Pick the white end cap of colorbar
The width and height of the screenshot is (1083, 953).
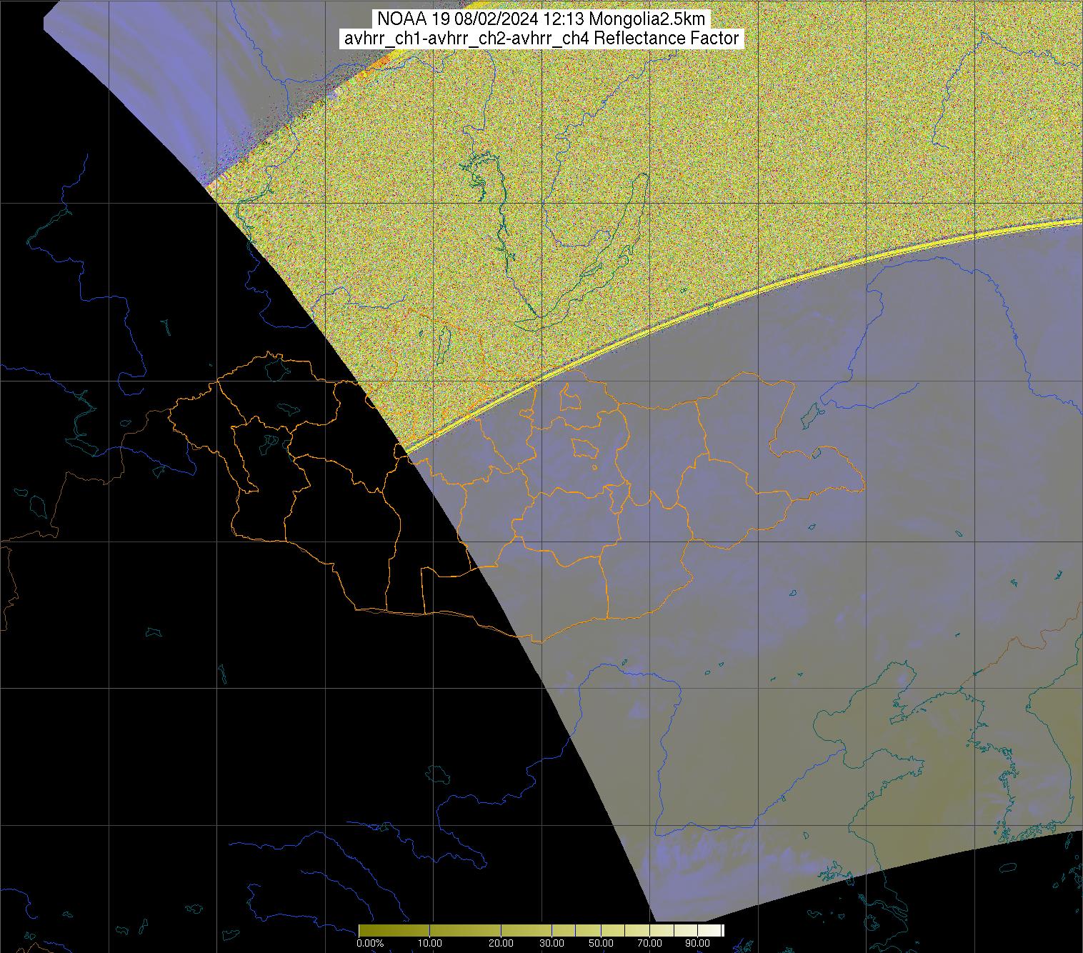point(722,930)
